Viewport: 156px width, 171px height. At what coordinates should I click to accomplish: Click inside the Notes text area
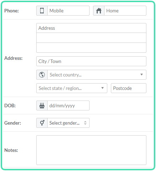tap(91, 150)
